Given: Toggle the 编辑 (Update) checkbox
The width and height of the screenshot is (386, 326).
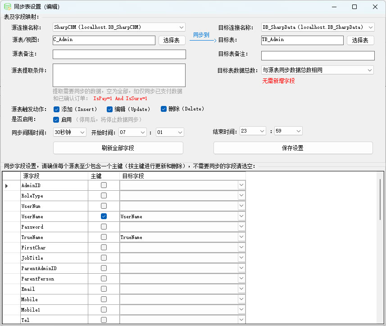Looking at the screenshot, I should 109,109.
